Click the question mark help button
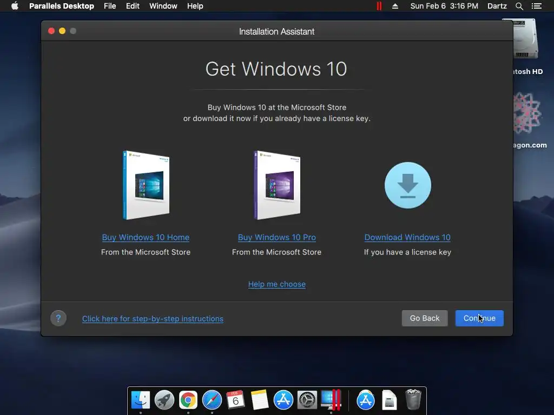The width and height of the screenshot is (554, 415). point(58,318)
